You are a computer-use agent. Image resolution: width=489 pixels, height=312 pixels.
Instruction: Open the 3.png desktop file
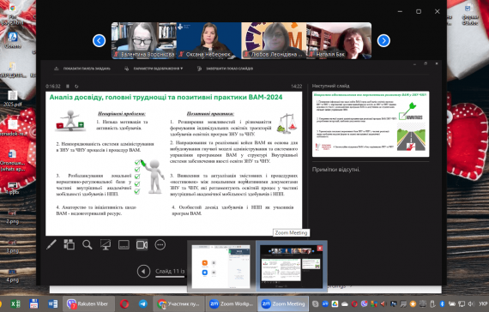[x=13, y=246]
